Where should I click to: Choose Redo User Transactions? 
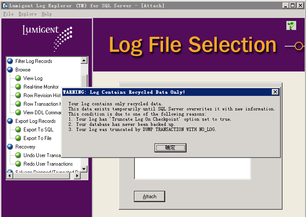pos(48,164)
